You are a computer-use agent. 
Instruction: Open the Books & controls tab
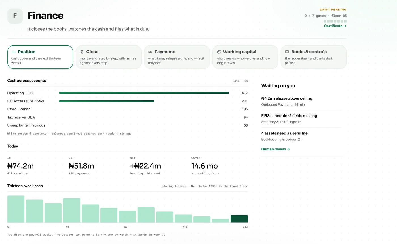pyautogui.click(x=314, y=57)
